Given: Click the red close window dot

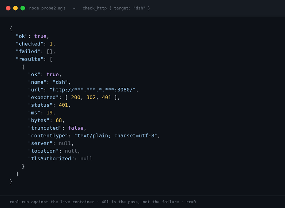Looking at the screenshot, I should 8,8.
